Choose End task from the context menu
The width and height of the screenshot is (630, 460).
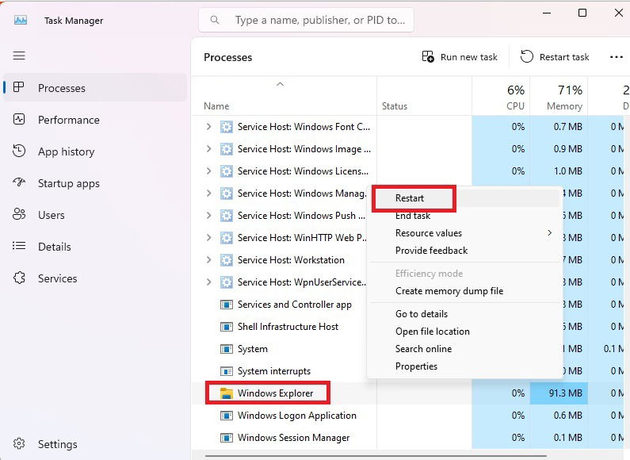tap(413, 216)
